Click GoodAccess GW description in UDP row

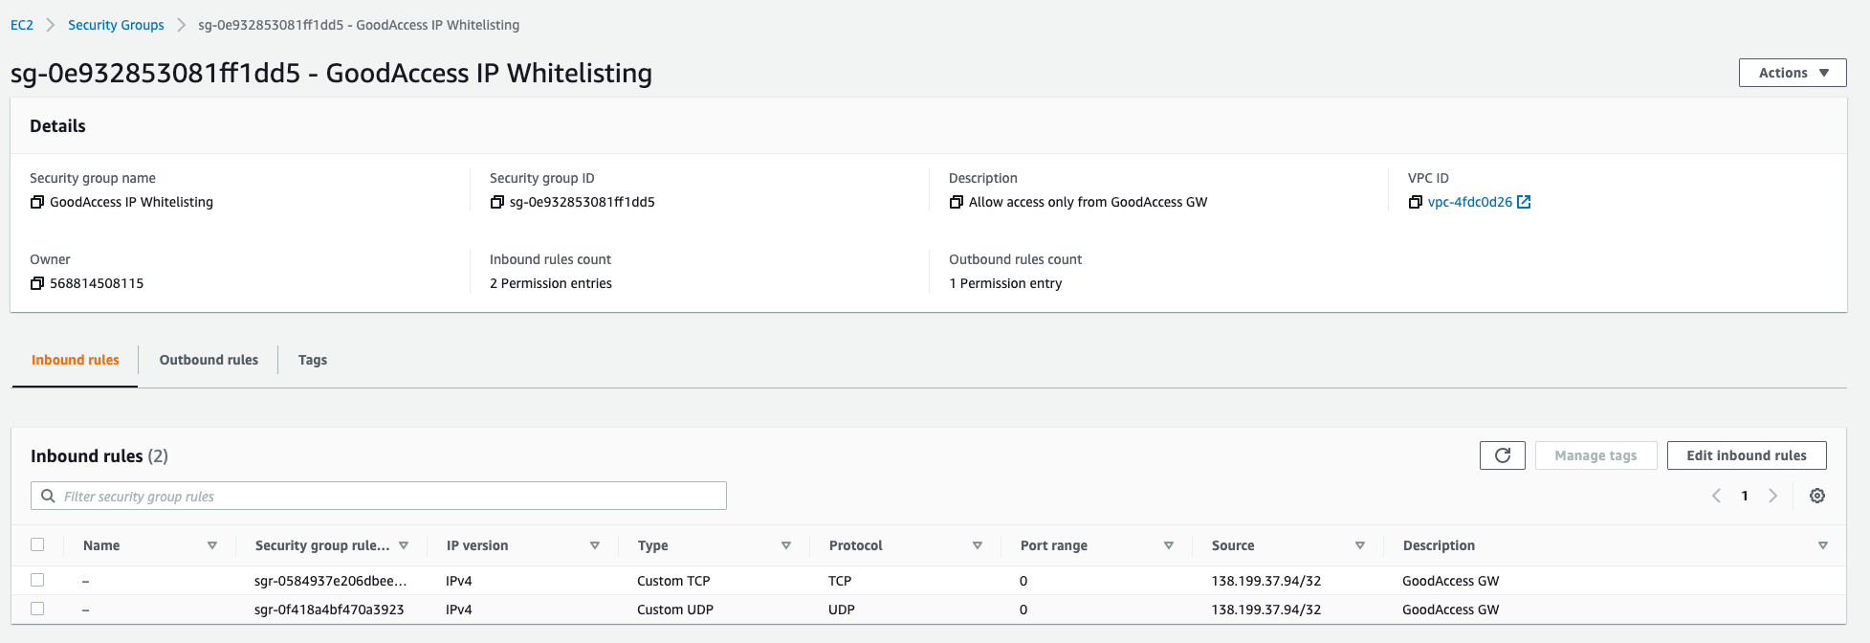[1451, 610]
